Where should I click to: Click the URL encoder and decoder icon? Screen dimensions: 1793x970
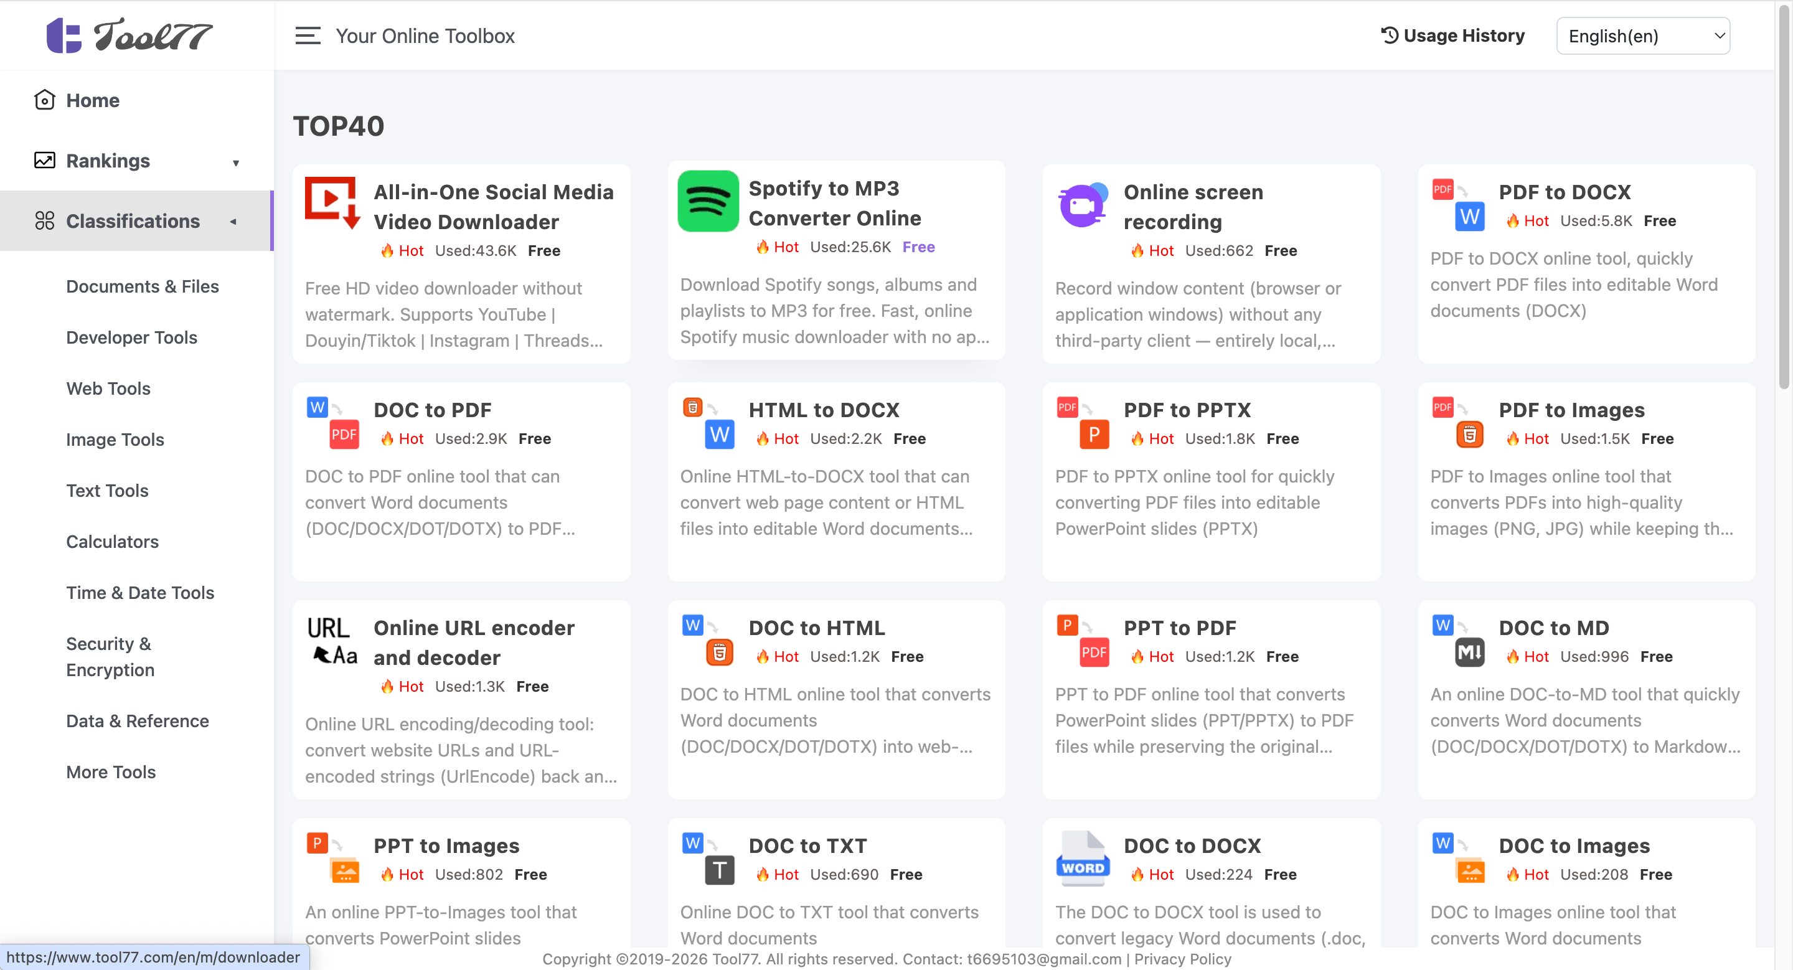click(332, 641)
